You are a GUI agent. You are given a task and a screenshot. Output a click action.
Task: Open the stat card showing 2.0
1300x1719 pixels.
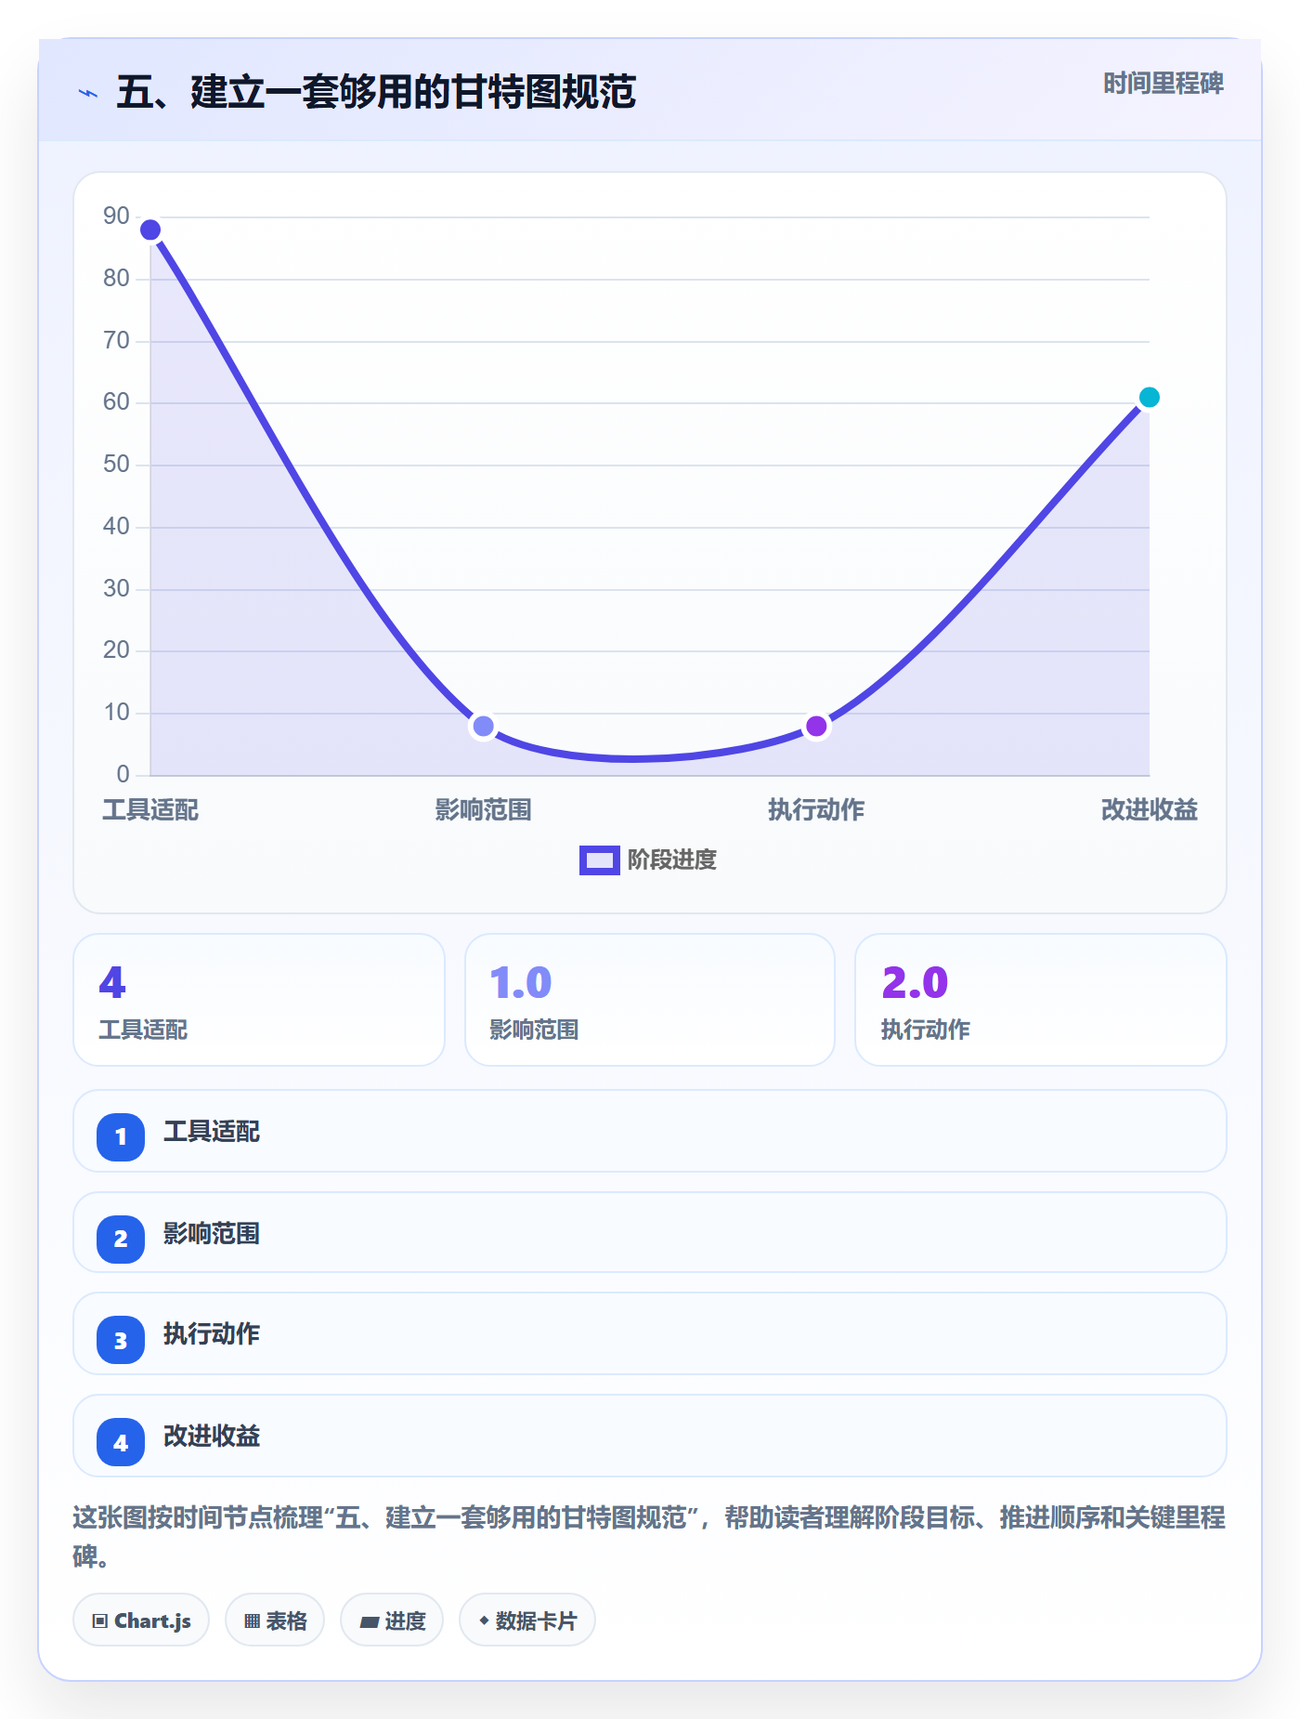pyautogui.click(x=1041, y=1000)
